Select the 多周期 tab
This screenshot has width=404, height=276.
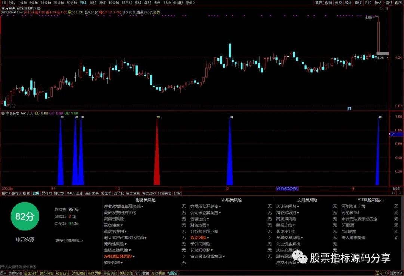(x=178, y=3)
